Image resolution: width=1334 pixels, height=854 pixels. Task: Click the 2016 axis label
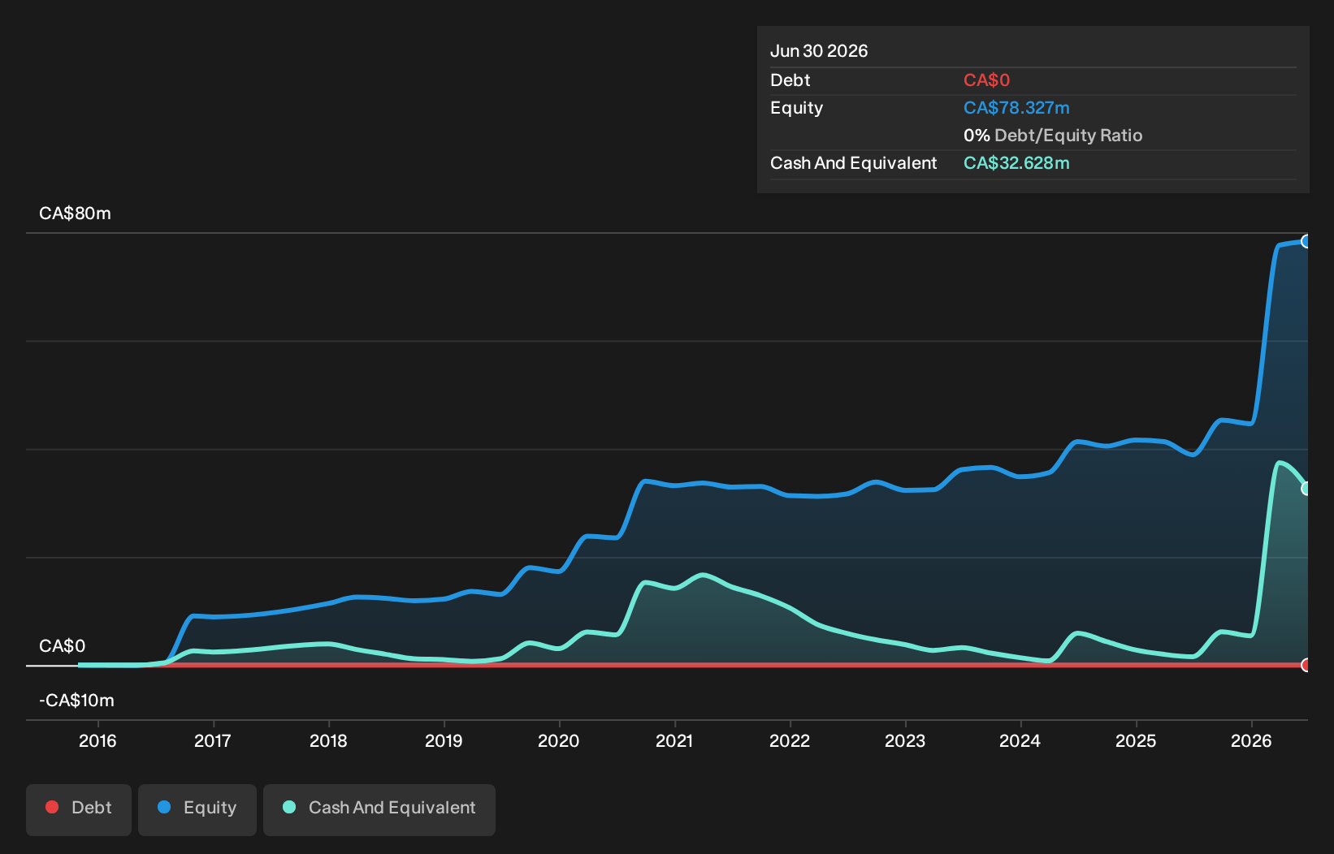pos(97,740)
